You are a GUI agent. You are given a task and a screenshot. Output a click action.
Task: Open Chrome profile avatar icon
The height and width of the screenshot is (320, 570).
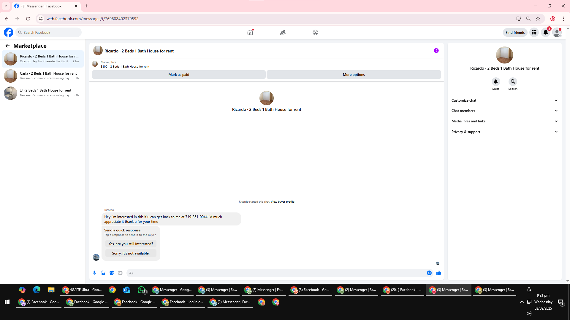coord(553,19)
